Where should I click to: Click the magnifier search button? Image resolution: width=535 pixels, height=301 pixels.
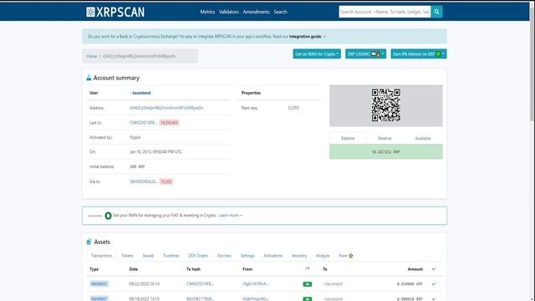coord(436,12)
